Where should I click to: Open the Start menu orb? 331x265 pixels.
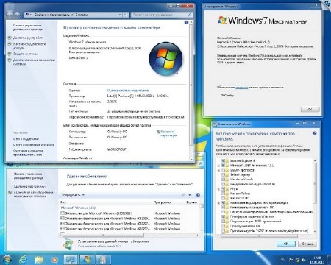pos(7,259)
